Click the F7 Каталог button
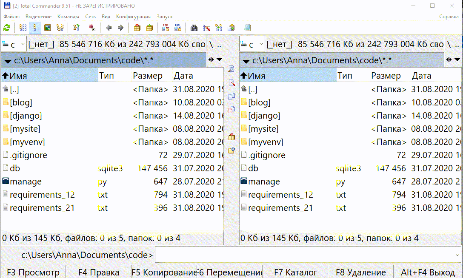Viewport: 463px width, 278px height. coord(295,272)
